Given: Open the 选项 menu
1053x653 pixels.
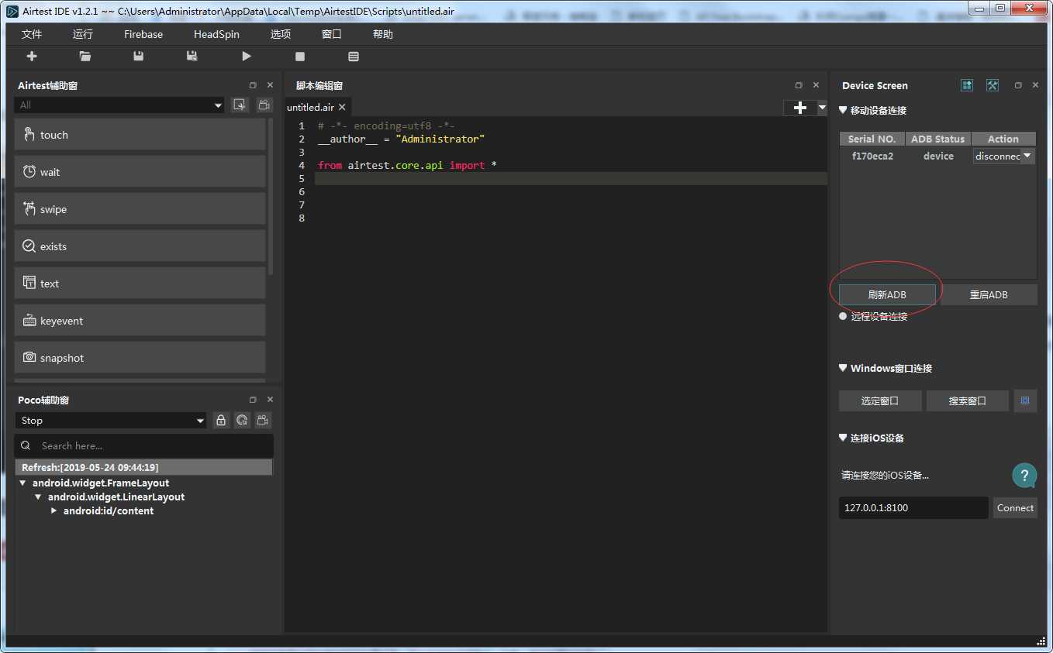Looking at the screenshot, I should [x=281, y=34].
